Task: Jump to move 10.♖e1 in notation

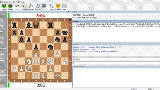Action: click(x=76, y=26)
